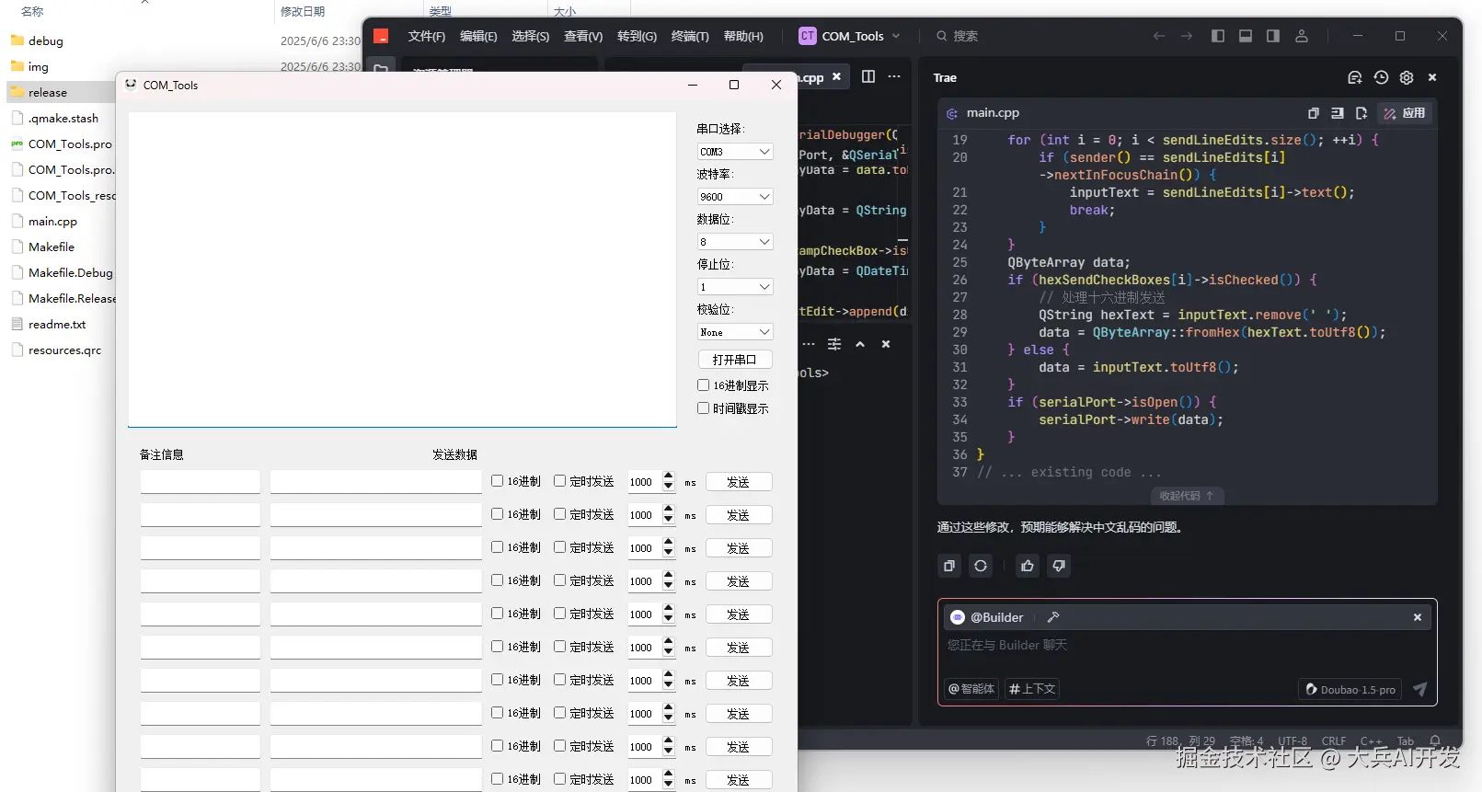Image resolution: width=1482 pixels, height=792 pixels.
Task: Remove the @Builder agent tag
Action: [x=1418, y=617]
